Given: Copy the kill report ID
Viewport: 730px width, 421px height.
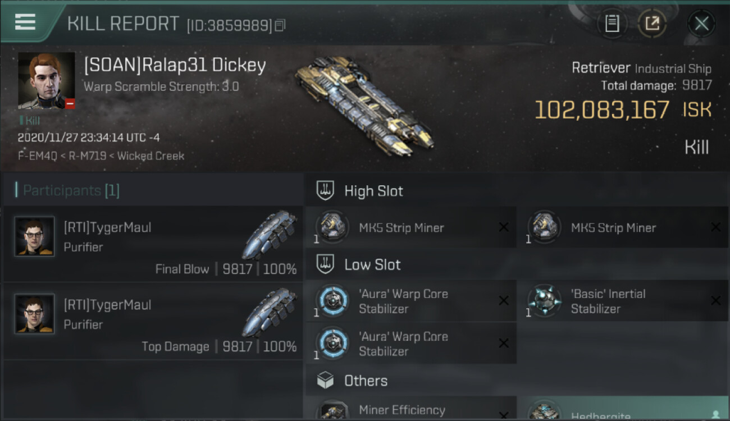Looking at the screenshot, I should [x=280, y=25].
